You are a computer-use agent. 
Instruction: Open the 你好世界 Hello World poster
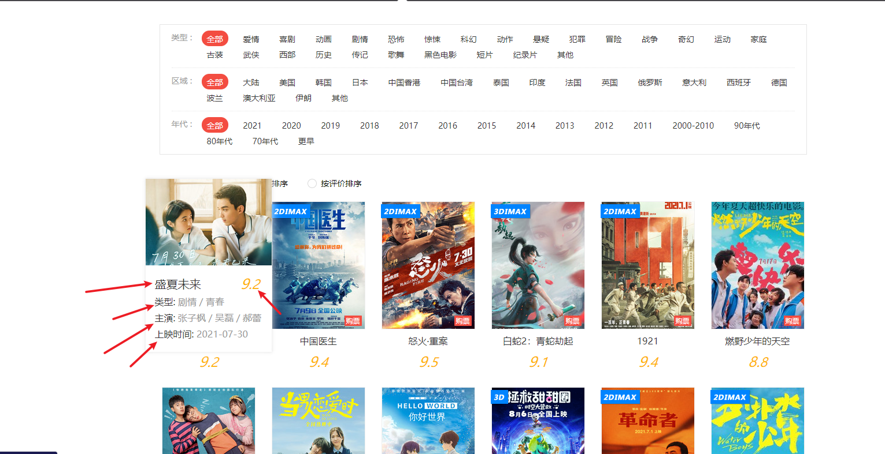click(428, 421)
